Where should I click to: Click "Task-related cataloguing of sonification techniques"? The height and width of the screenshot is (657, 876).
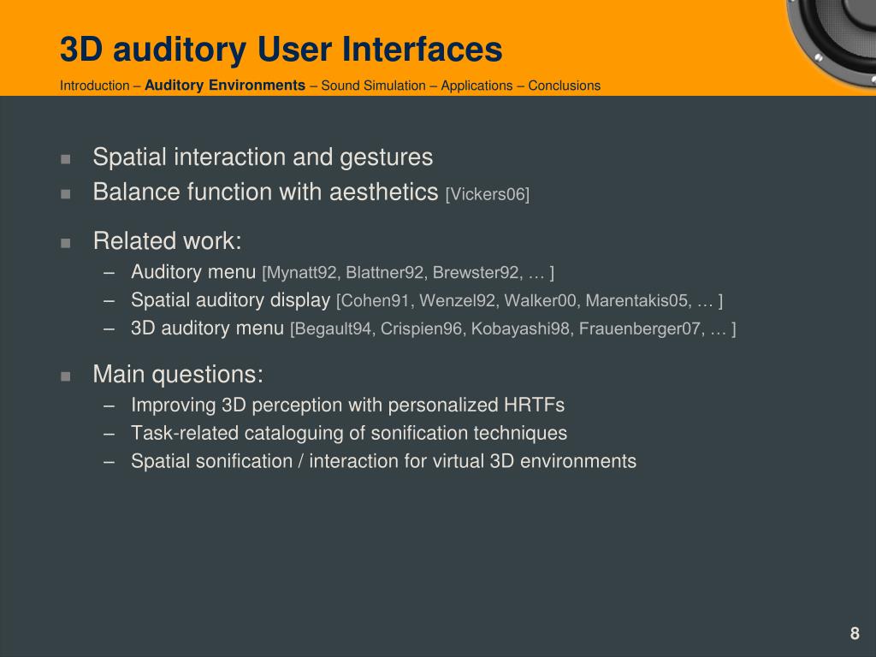(x=349, y=433)
